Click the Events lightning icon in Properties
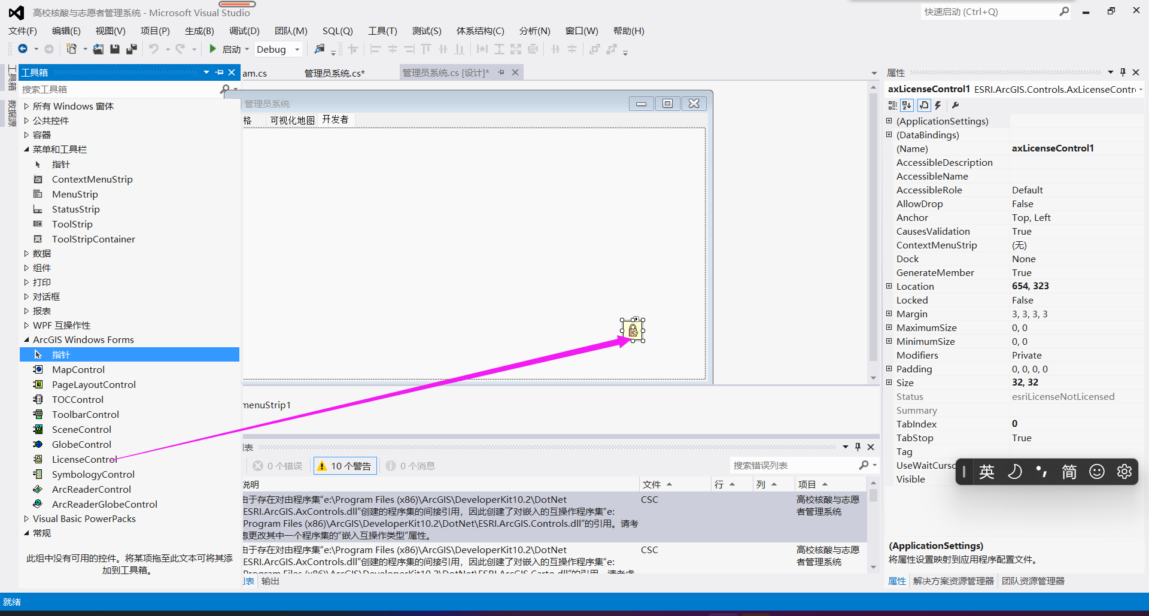This screenshot has width=1149, height=616. [x=938, y=105]
